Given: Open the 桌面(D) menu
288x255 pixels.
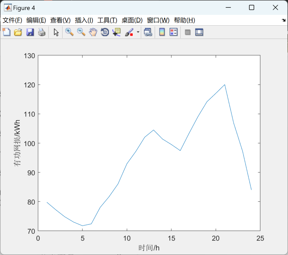Looking at the screenshot, I should pos(132,20).
